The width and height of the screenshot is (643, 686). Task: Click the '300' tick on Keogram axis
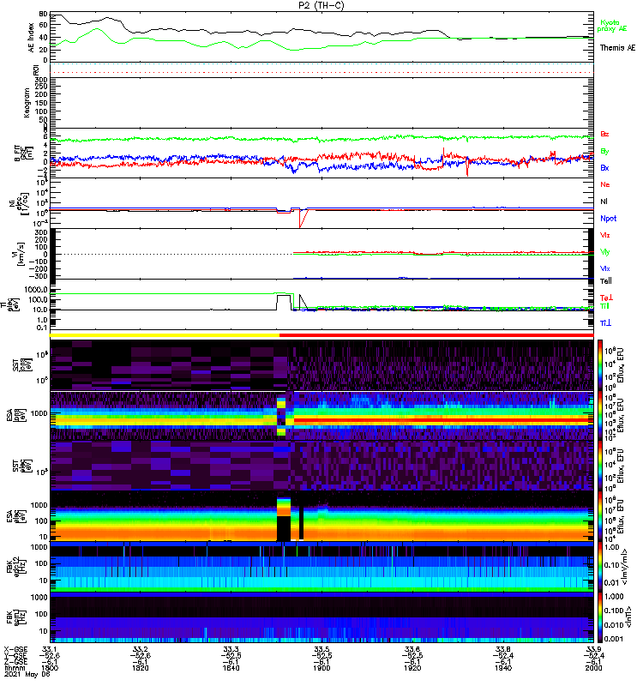pos(41,80)
